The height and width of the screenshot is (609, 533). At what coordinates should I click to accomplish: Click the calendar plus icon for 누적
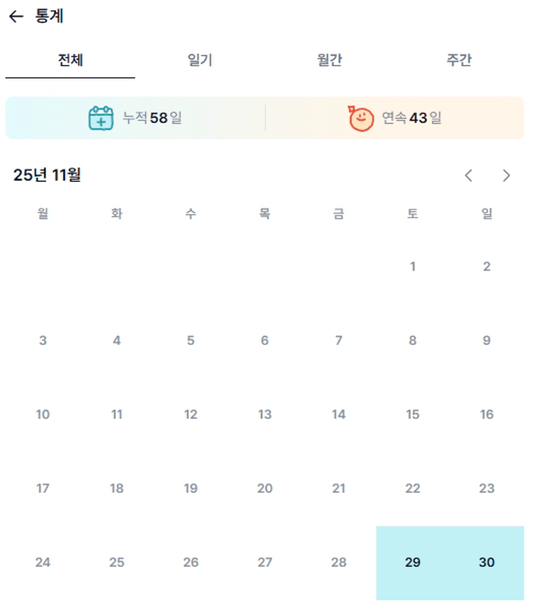pos(101,118)
